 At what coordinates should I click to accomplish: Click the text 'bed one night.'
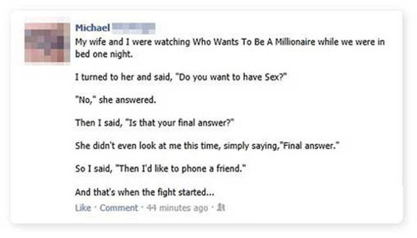click(x=104, y=54)
